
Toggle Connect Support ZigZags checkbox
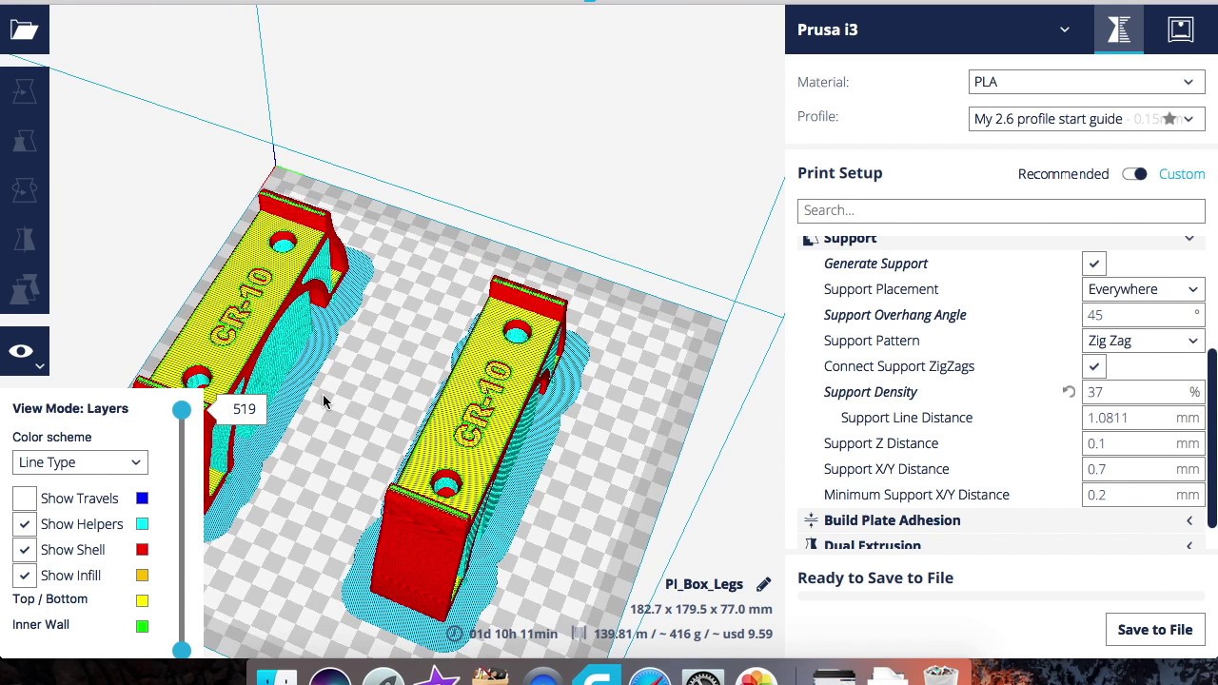coord(1094,366)
